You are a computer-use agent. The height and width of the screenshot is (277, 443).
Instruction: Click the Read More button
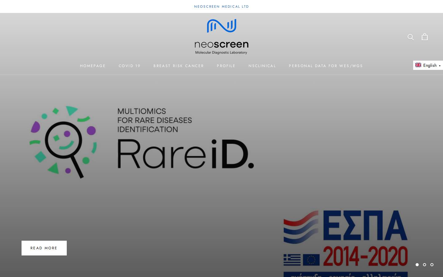pyautogui.click(x=44, y=248)
